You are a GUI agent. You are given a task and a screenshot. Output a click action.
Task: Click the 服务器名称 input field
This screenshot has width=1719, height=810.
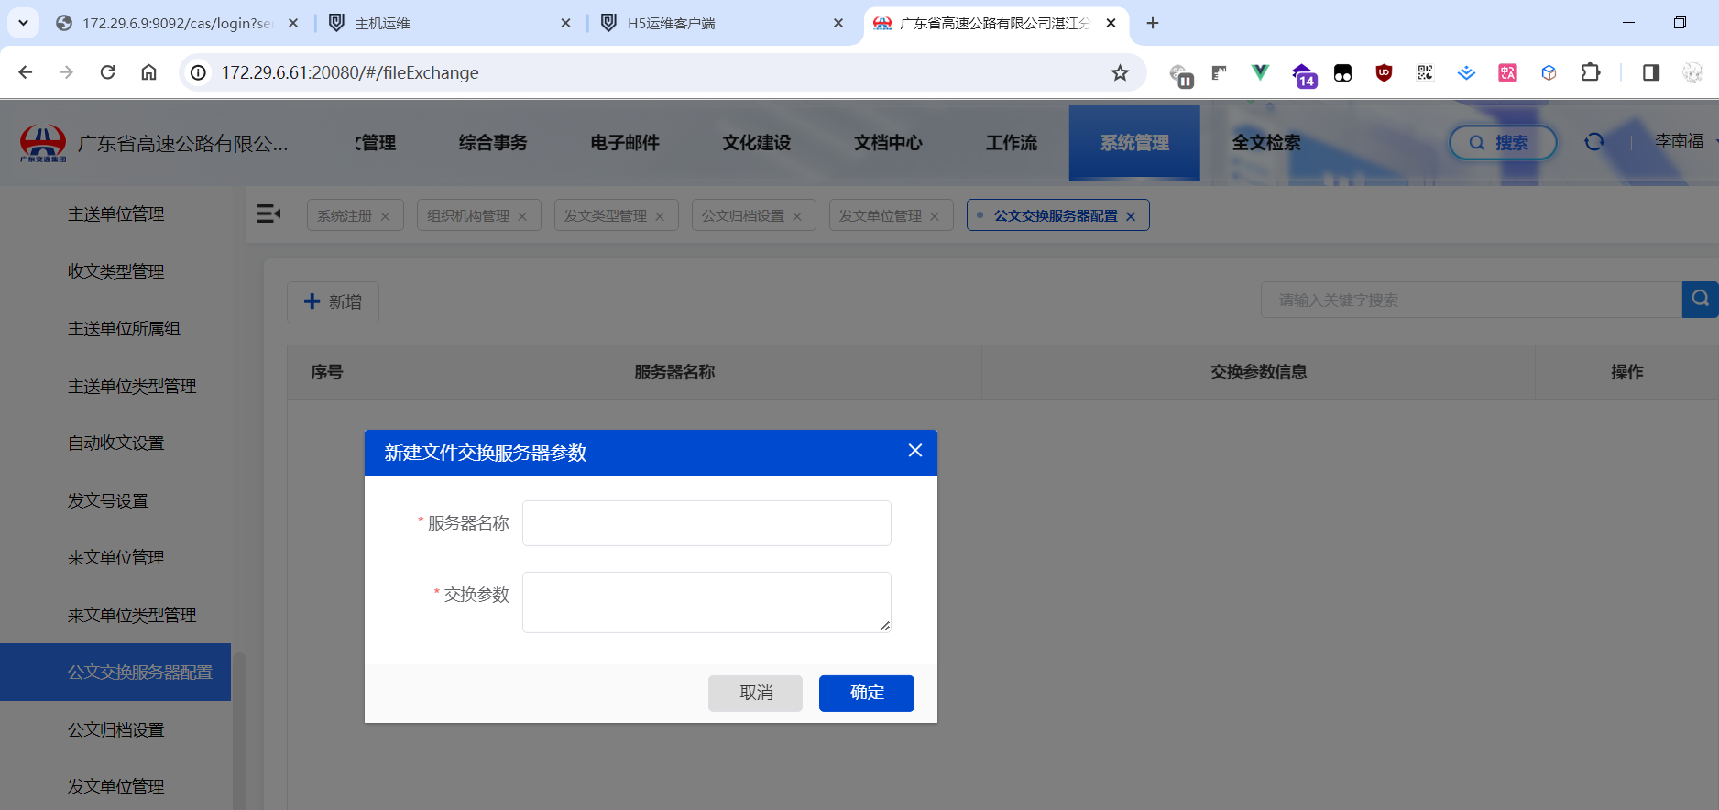coord(706,523)
